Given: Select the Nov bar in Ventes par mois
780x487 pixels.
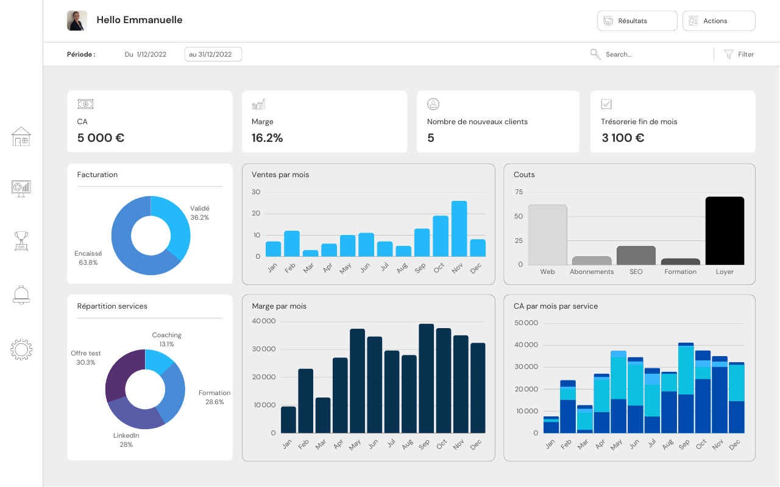Looking at the screenshot, I should [x=459, y=229].
